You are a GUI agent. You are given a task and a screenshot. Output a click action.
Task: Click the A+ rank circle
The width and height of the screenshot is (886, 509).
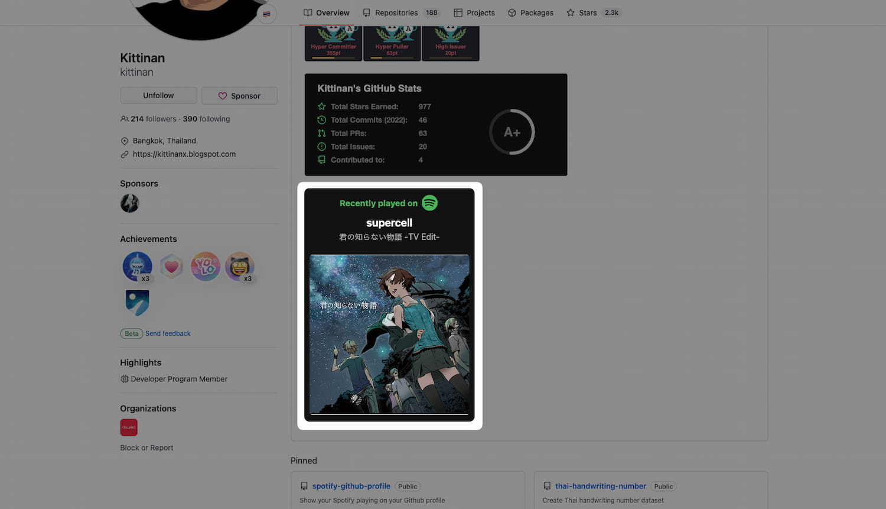click(x=512, y=132)
